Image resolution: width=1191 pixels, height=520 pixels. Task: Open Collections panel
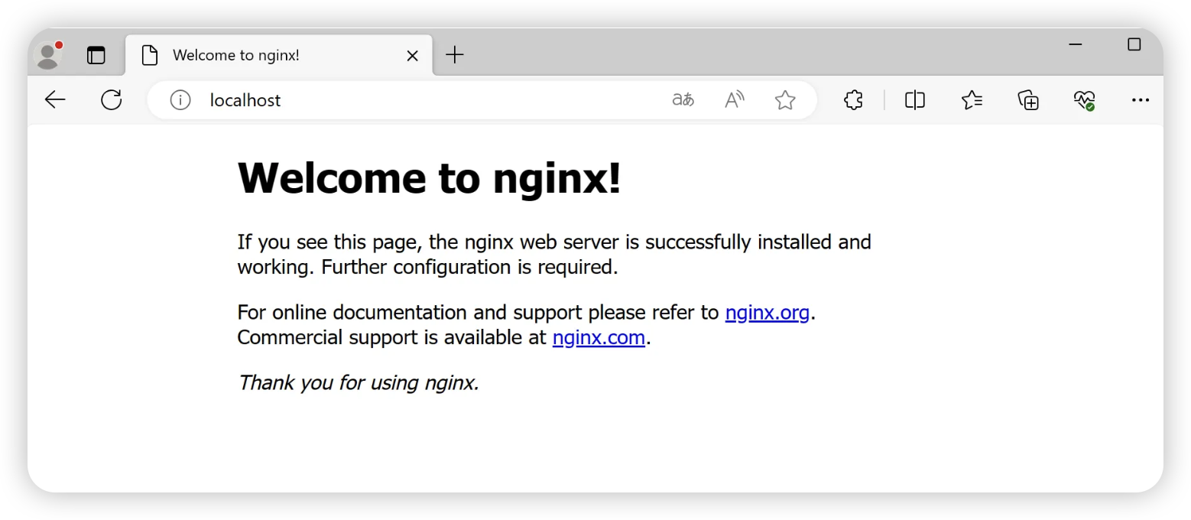(x=1028, y=100)
